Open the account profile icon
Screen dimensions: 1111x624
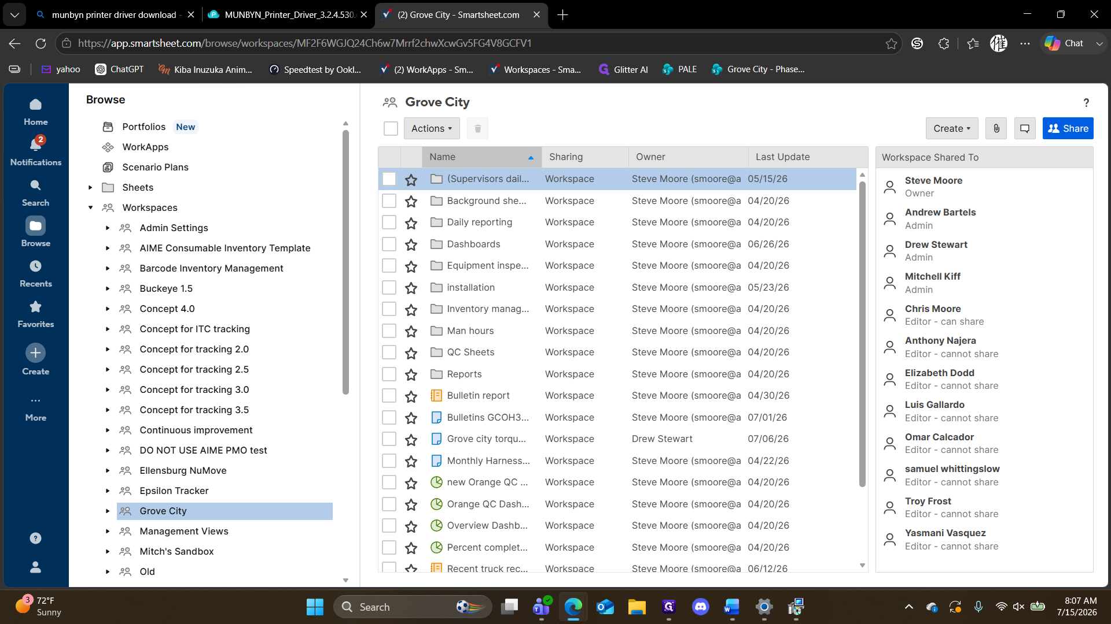35,567
